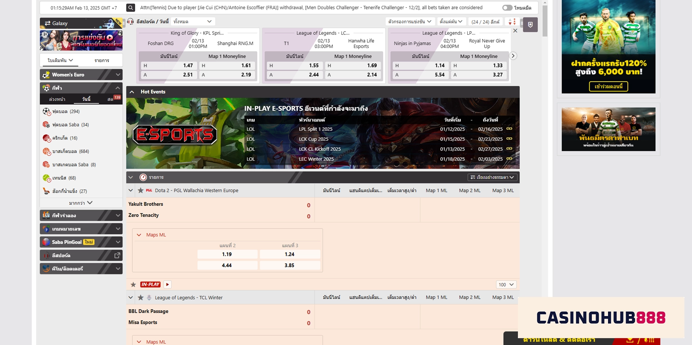Image resolution: width=692 pixels, height=345 pixels.
Task: Collapse the Dota 2 PGL Wallachia league
Action: (130, 190)
